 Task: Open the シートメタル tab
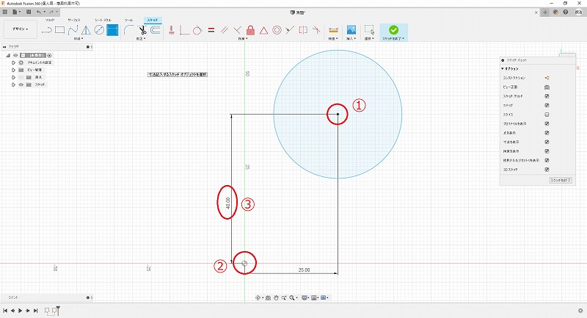tap(102, 20)
